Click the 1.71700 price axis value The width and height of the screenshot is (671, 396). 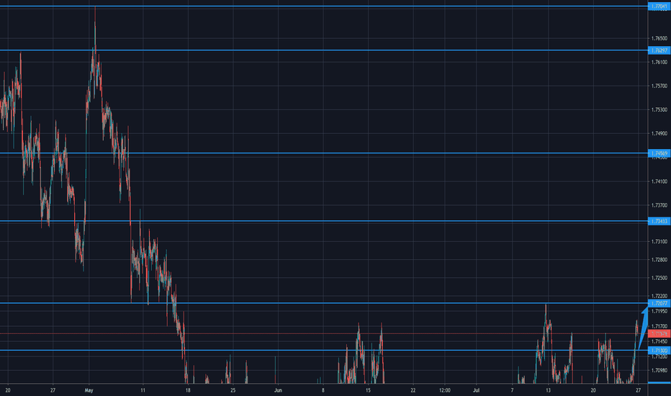(x=659, y=326)
